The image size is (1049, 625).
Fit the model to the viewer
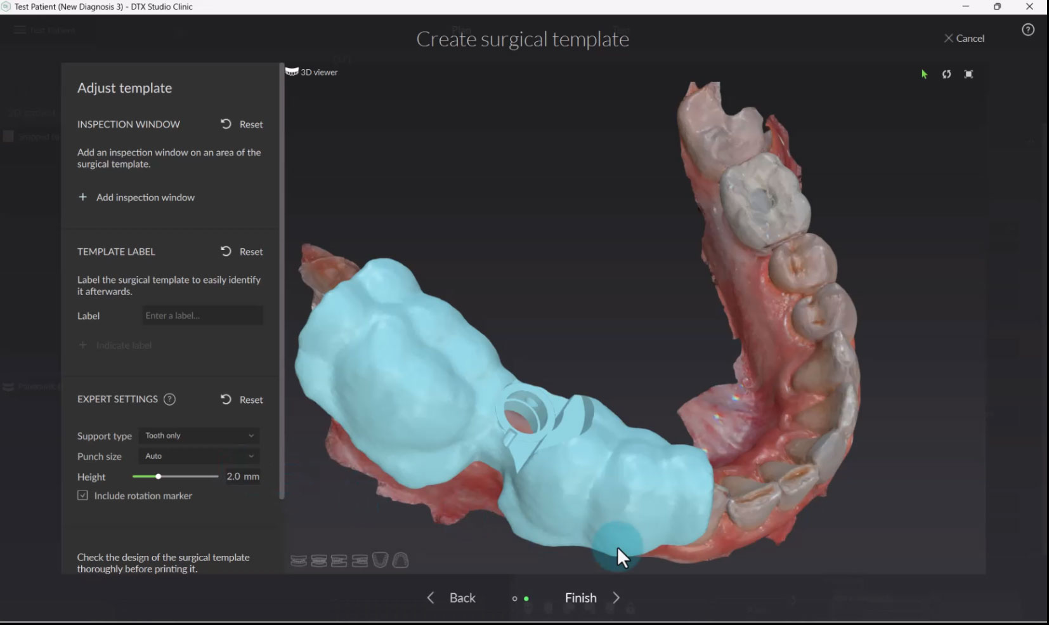click(968, 74)
